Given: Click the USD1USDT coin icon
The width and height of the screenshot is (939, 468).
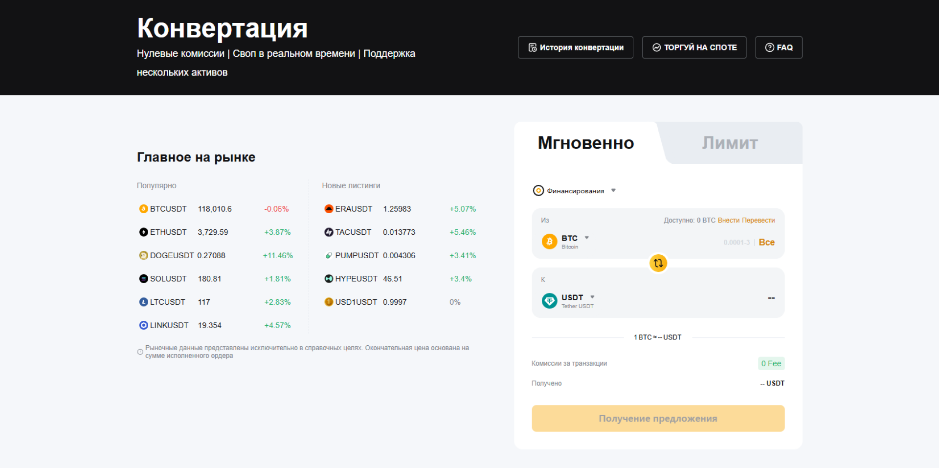Looking at the screenshot, I should click(329, 302).
